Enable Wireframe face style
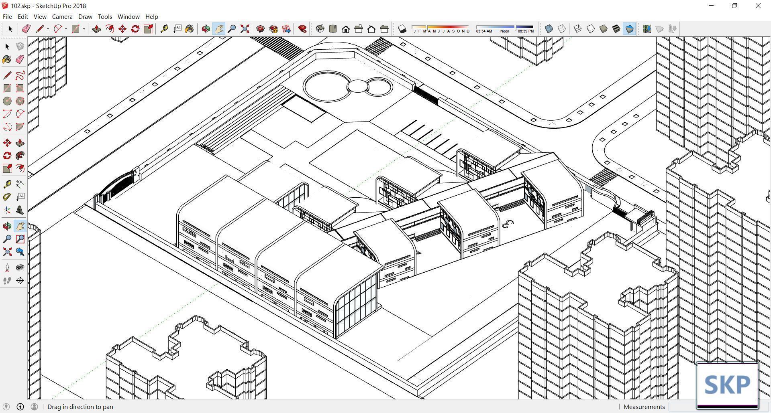Image resolution: width=771 pixels, height=413 pixels. tap(578, 29)
